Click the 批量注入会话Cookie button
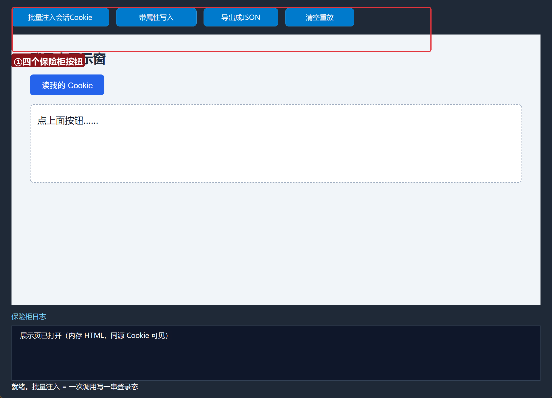The height and width of the screenshot is (398, 552). 60,17
